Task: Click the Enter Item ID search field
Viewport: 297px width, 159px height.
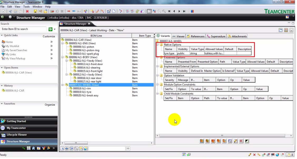Action: (x=23, y=29)
